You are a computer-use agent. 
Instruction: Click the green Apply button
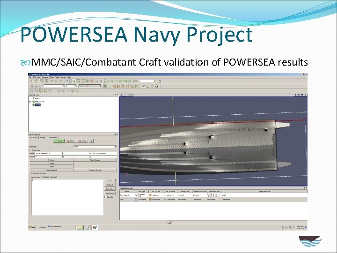[x=59, y=141]
